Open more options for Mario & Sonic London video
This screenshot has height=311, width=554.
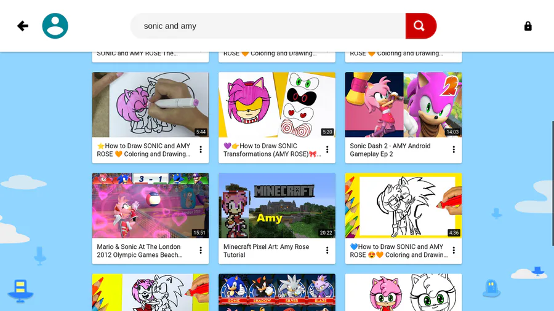click(201, 250)
